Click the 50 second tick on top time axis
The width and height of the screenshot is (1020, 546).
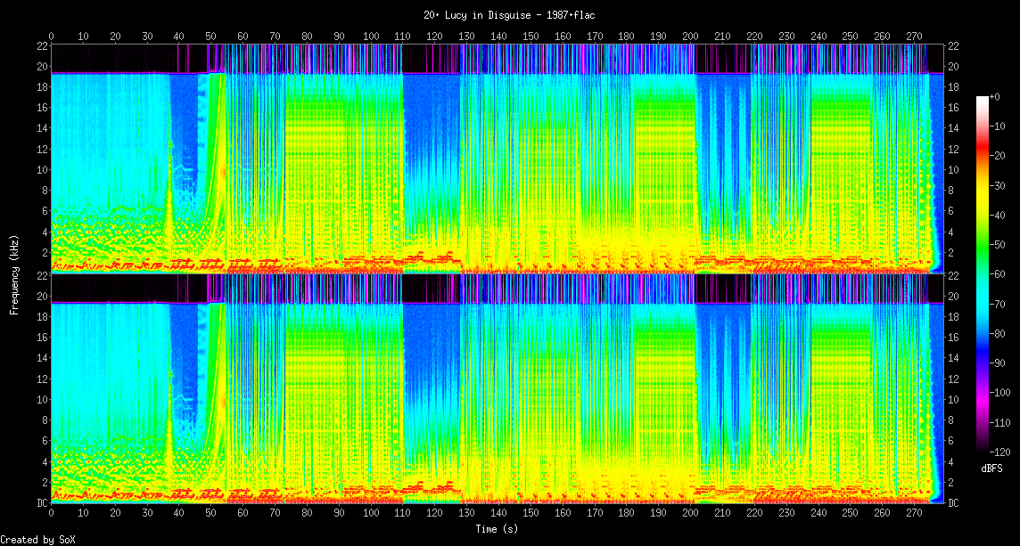click(x=210, y=37)
